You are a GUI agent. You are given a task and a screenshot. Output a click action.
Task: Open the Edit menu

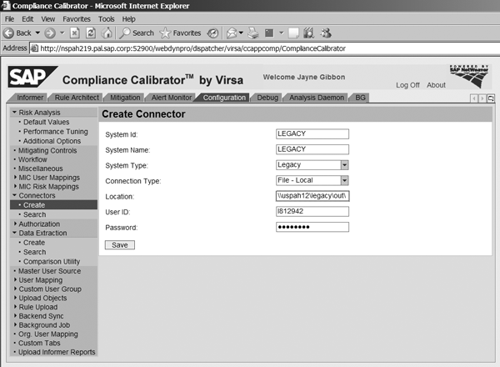[27, 19]
